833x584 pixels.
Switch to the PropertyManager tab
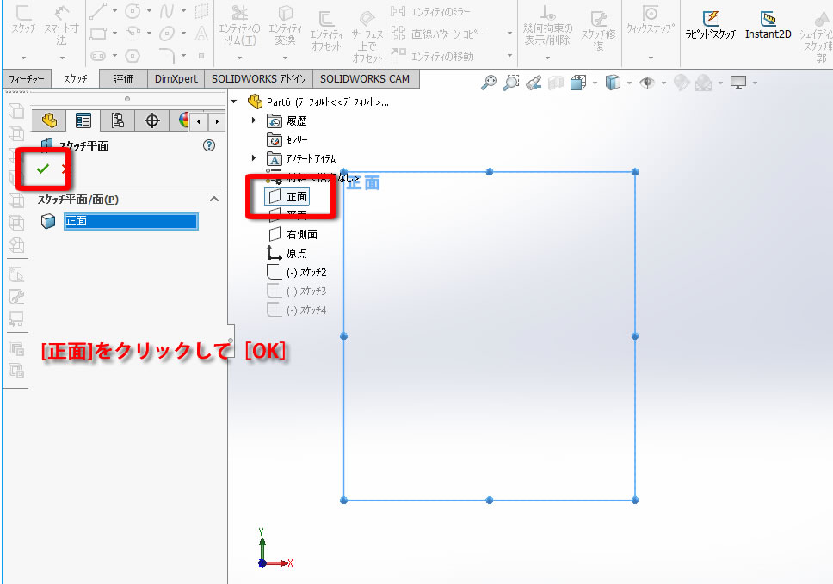tap(83, 120)
